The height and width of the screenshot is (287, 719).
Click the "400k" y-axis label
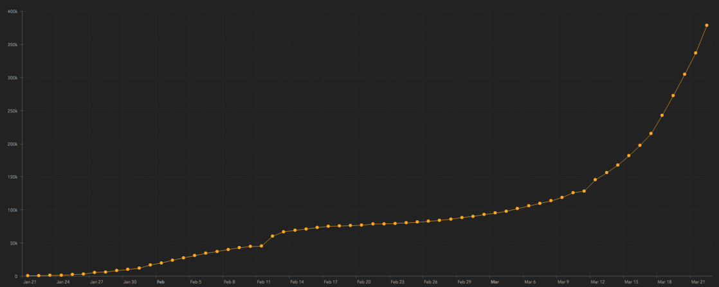pyautogui.click(x=12, y=12)
